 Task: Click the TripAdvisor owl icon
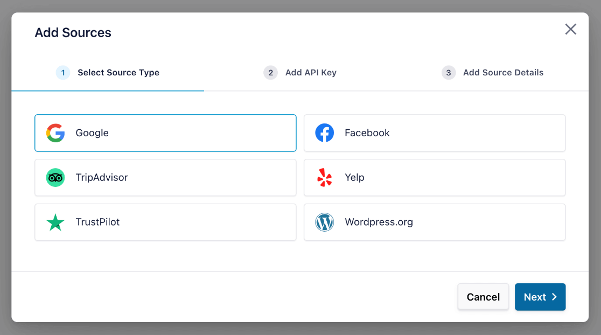coord(55,178)
